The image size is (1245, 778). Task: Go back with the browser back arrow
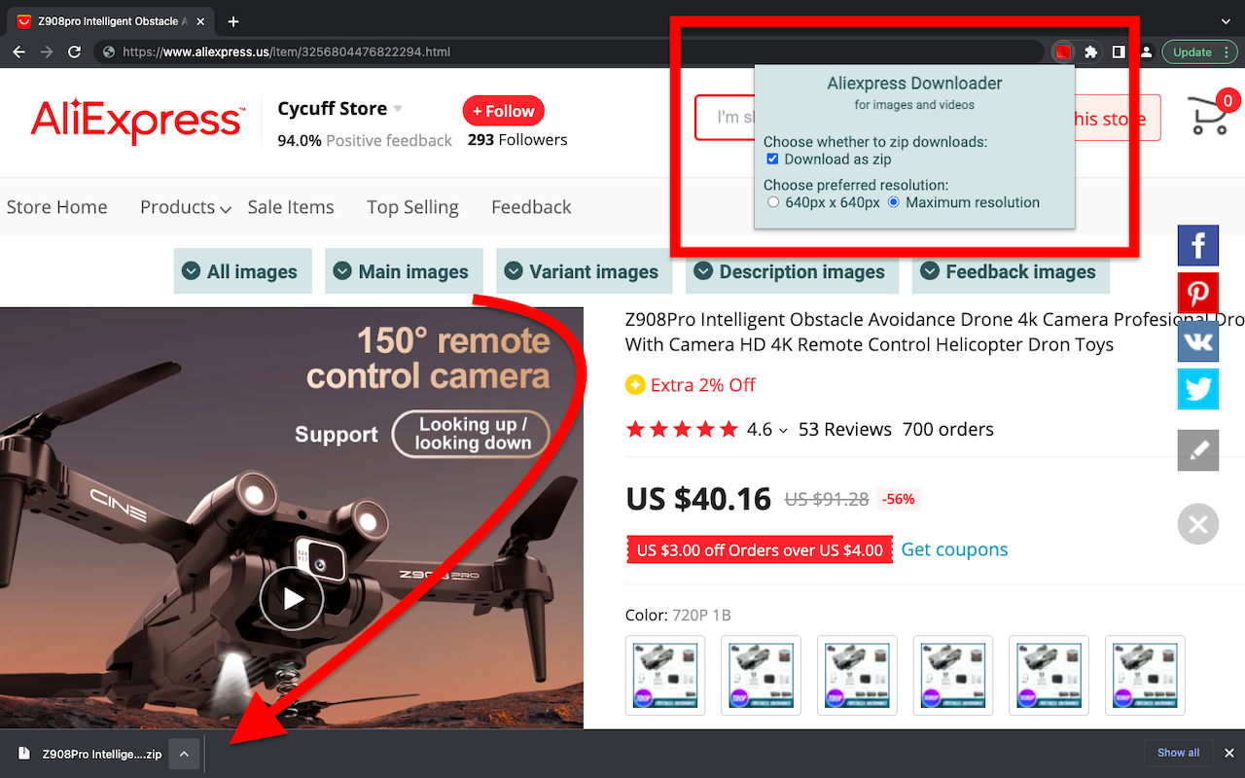(19, 53)
